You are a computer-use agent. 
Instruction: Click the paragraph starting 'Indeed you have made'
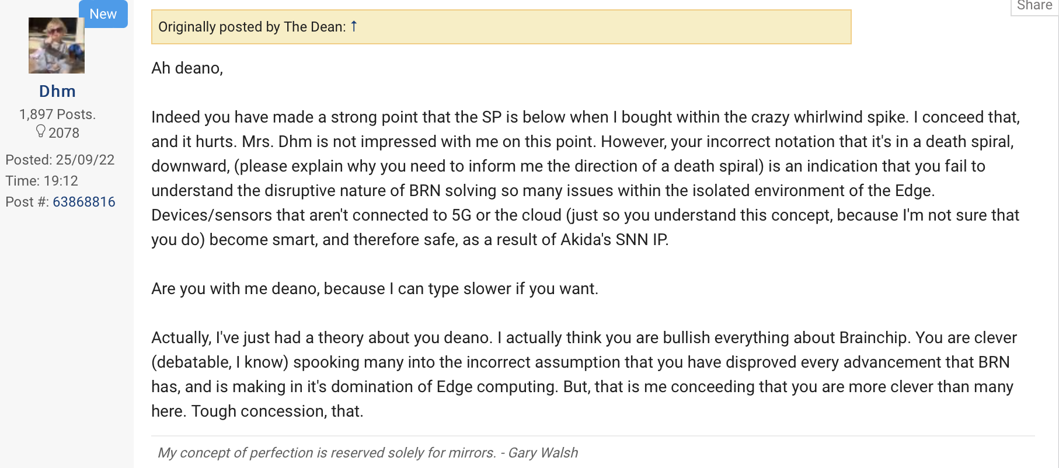pyautogui.click(x=584, y=178)
